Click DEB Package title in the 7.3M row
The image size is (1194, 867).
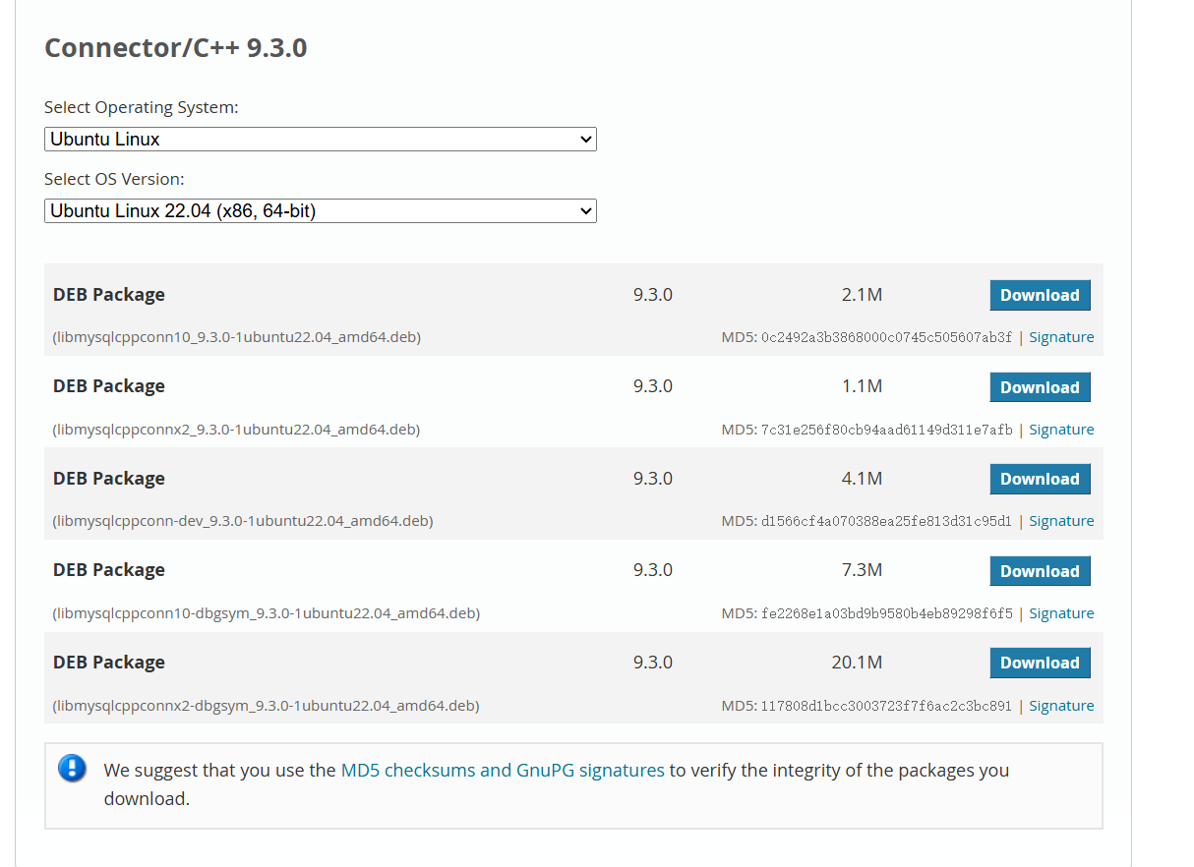pos(109,570)
